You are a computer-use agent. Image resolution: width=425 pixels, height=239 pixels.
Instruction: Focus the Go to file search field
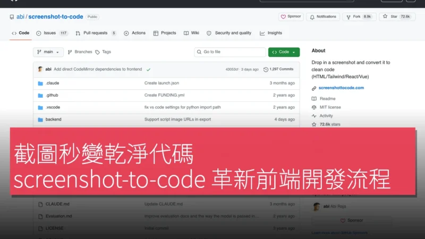(x=230, y=52)
